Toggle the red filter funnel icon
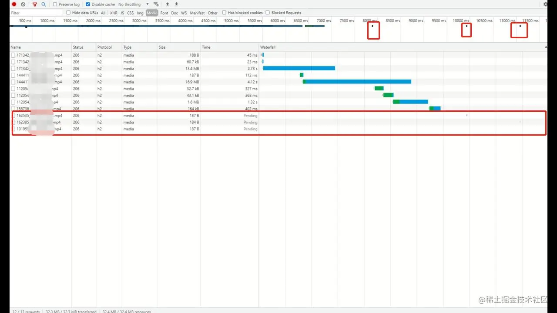557x313 pixels. 35,4
